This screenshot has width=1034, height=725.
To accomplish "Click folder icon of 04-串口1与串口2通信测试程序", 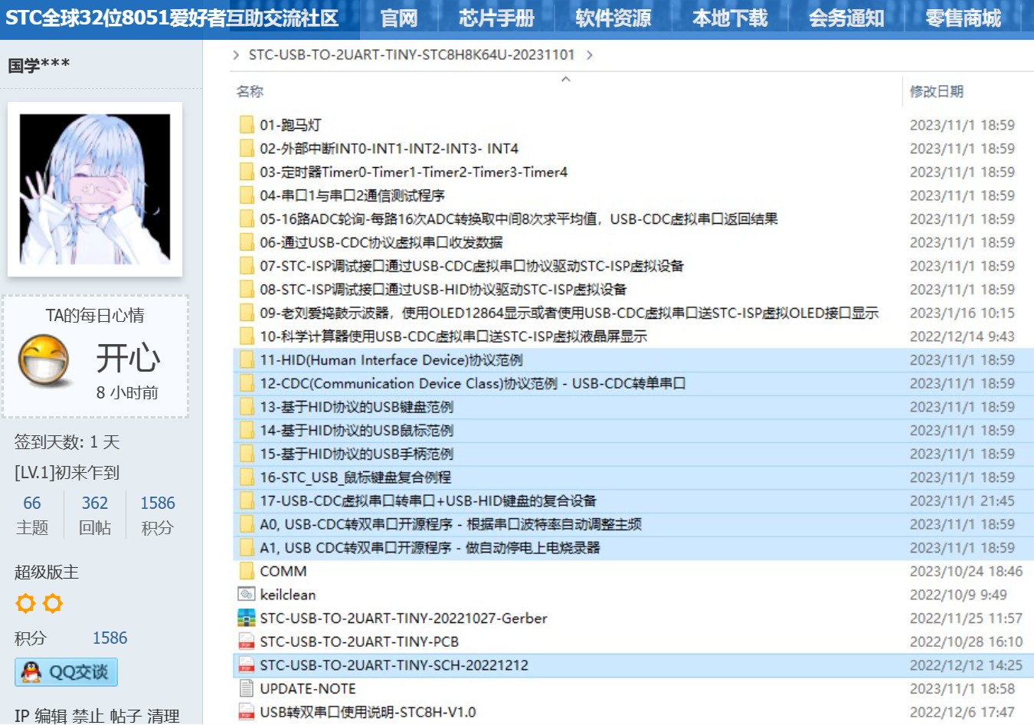I will click(247, 195).
